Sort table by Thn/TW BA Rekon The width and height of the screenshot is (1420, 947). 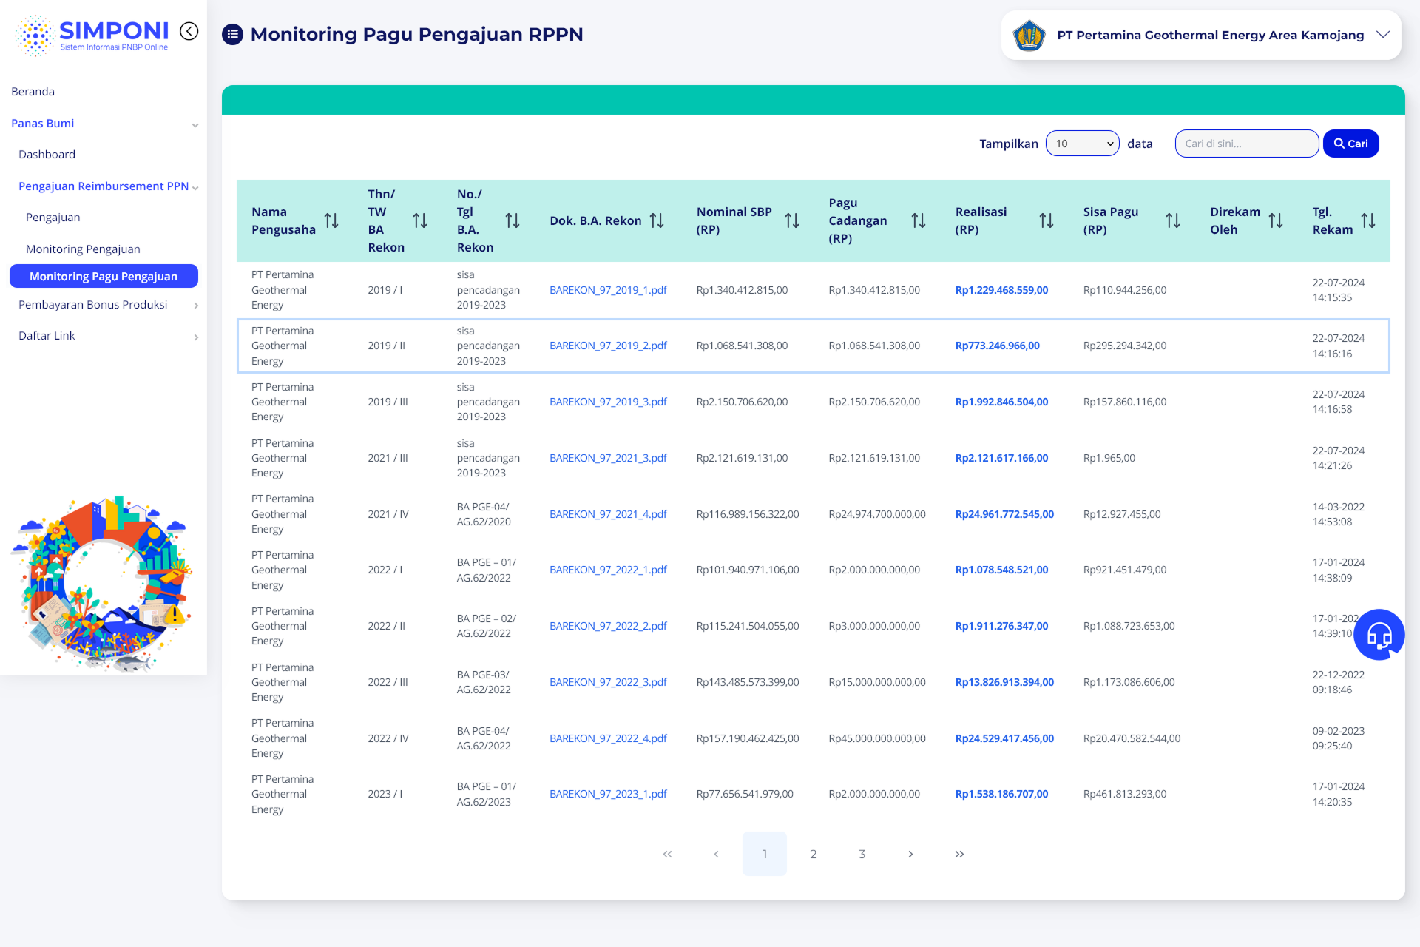point(420,220)
